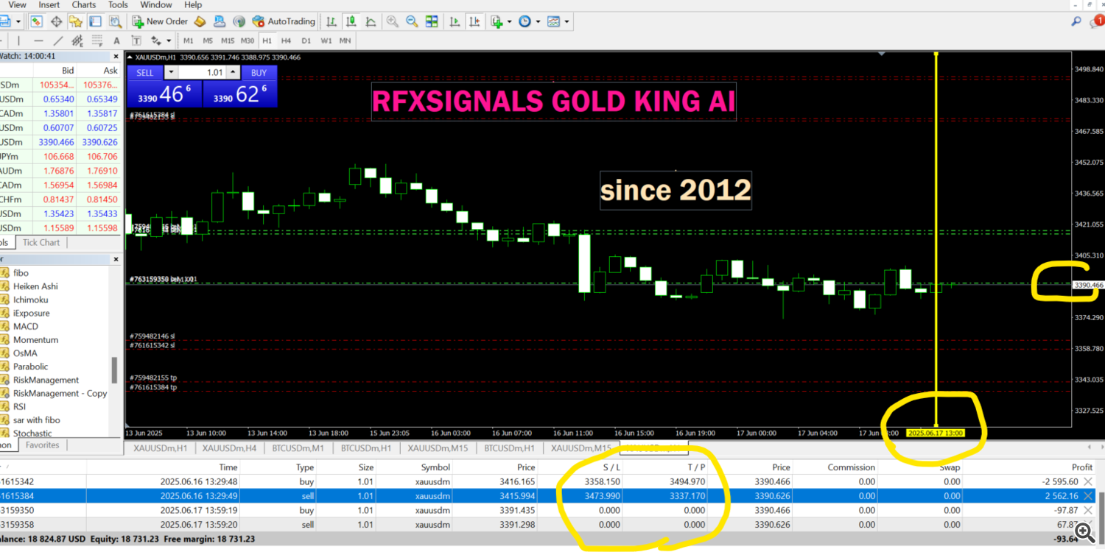Screen dimensions: 1105x552
Task: Switch timeframe to D1
Action: (306, 40)
